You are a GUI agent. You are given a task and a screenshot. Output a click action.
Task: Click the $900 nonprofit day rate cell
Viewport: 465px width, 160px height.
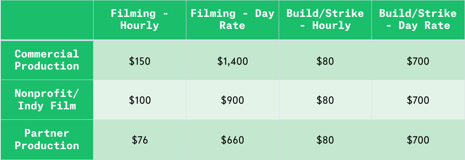pyautogui.click(x=232, y=100)
